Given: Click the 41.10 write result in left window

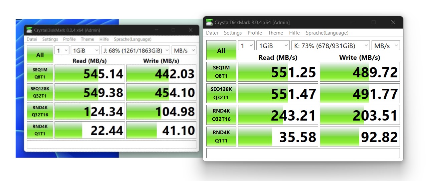Looking at the screenshot, I should click(161, 130).
